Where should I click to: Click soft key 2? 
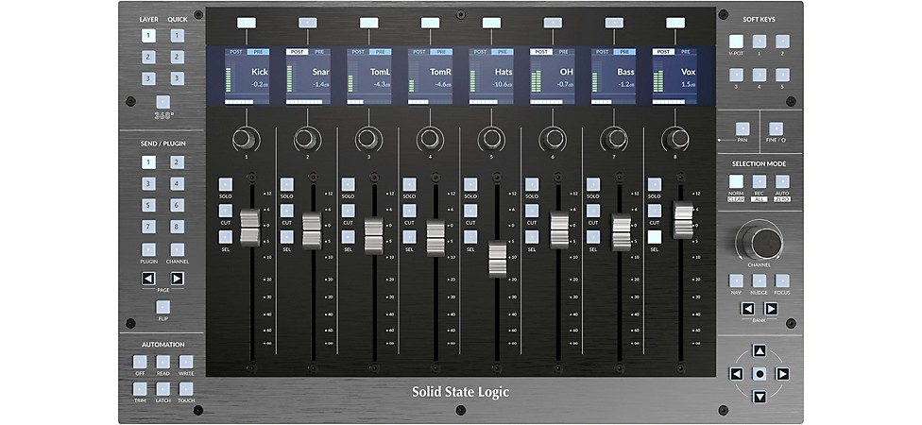782,42
